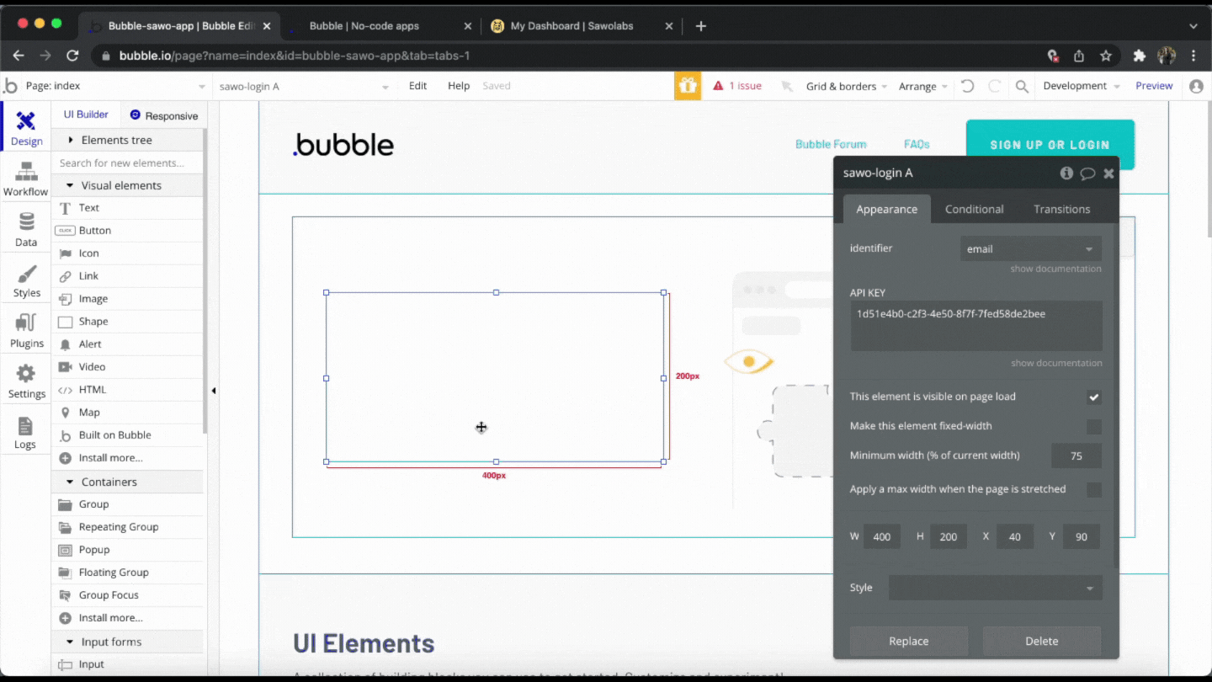Select the Video element
Image resolution: width=1212 pixels, height=682 pixels.
(128, 366)
